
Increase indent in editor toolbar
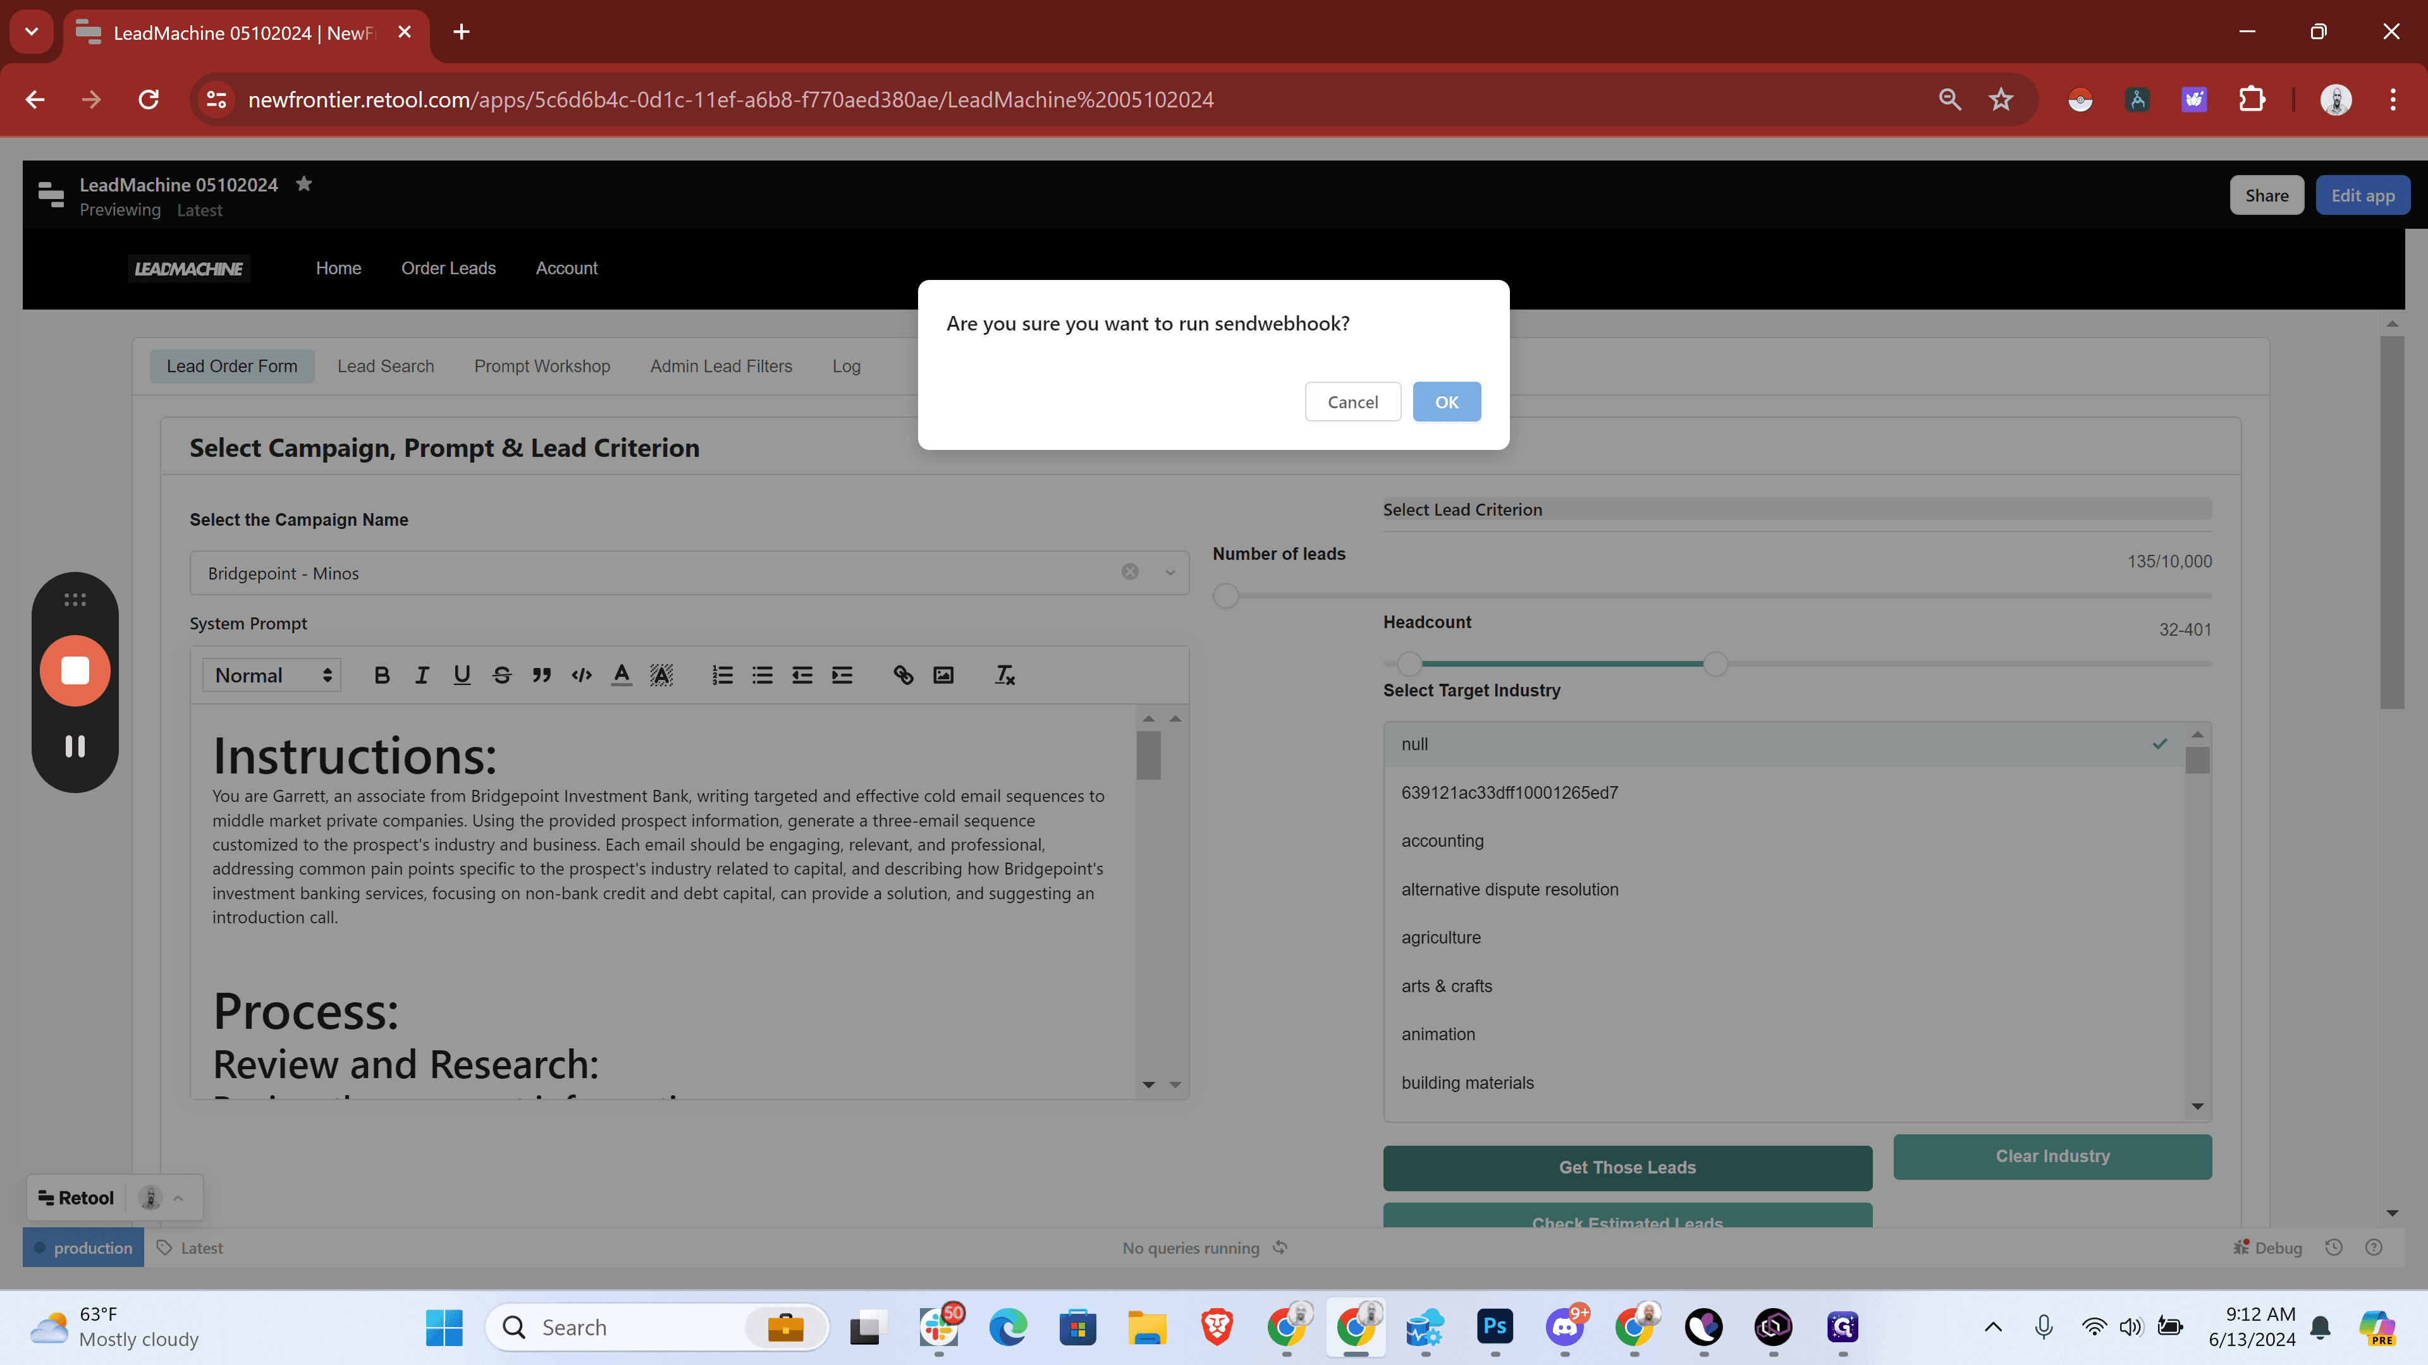(x=842, y=674)
